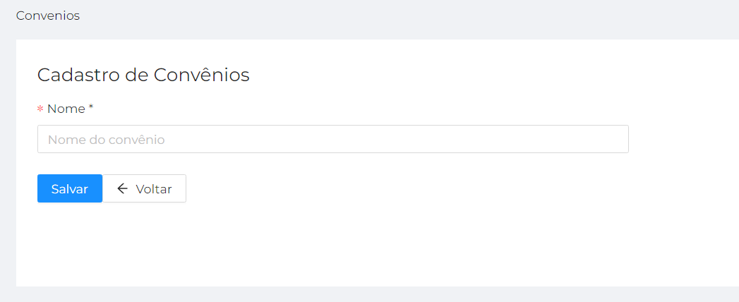This screenshot has height=302, width=739.
Task: Click the right end of the name text box
Action: (614, 139)
